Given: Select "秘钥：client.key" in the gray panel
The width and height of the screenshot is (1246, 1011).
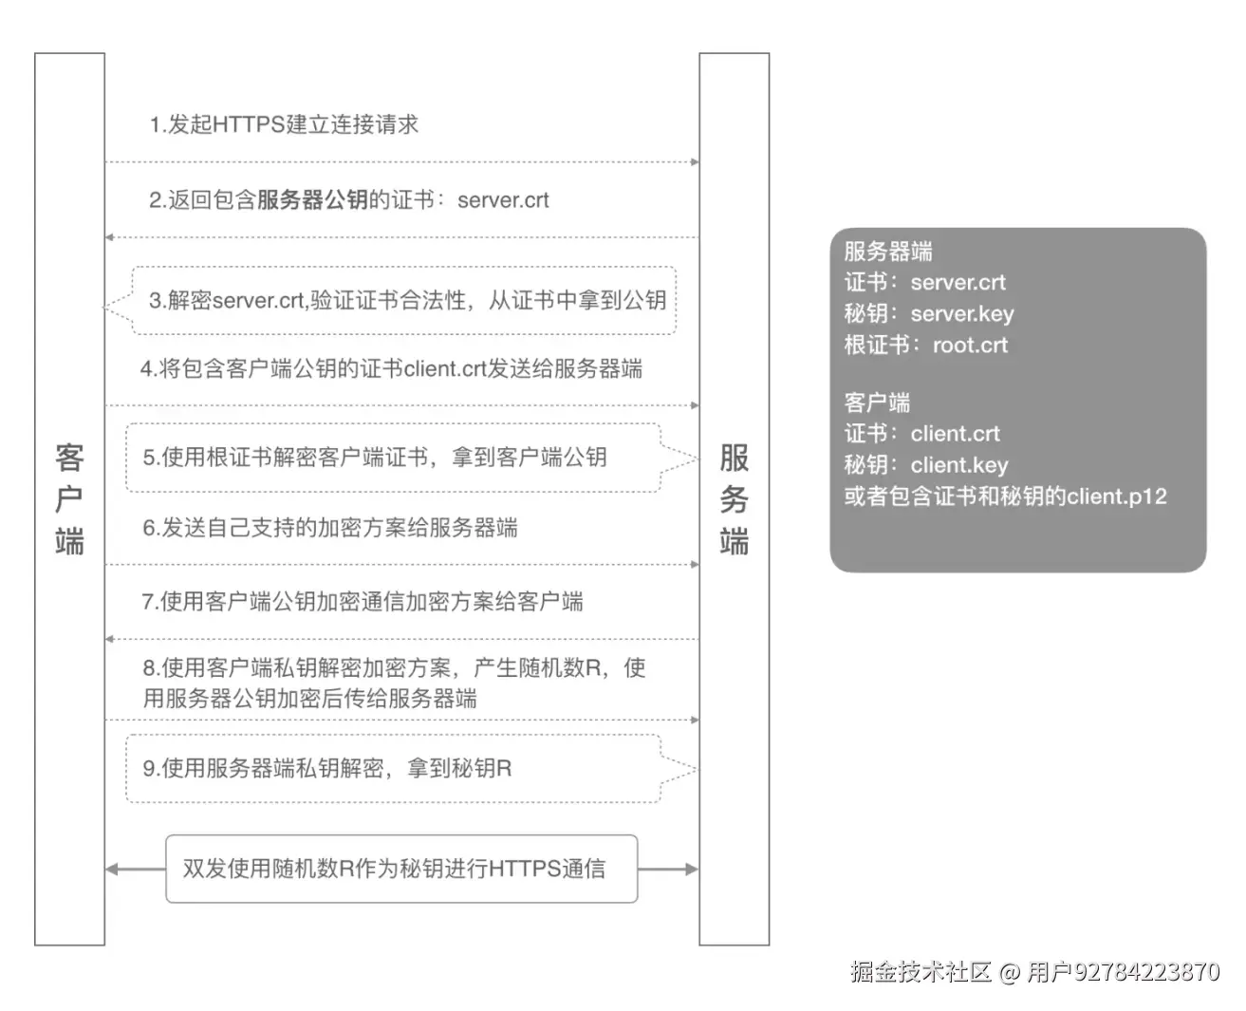Looking at the screenshot, I should point(926,465).
